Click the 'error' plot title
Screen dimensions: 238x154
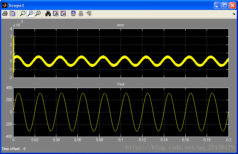121,25
